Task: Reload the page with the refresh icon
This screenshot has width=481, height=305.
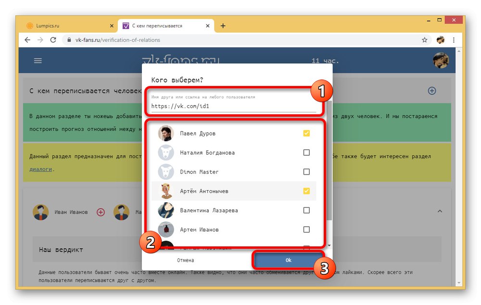Action: [53, 40]
